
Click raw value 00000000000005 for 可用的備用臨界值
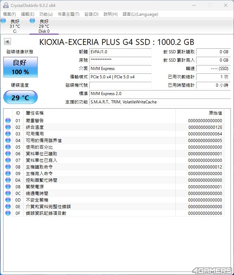point(205,141)
